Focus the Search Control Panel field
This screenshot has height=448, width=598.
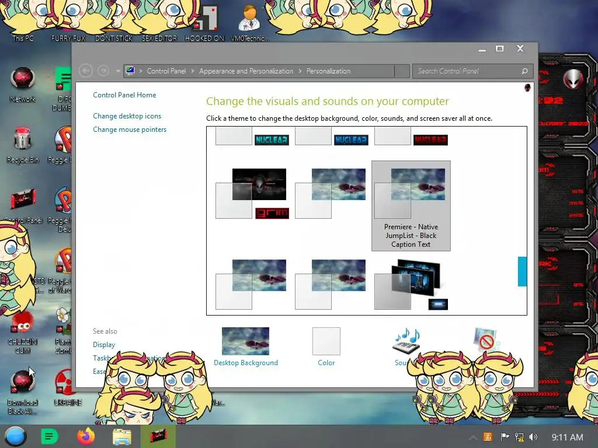(x=472, y=71)
